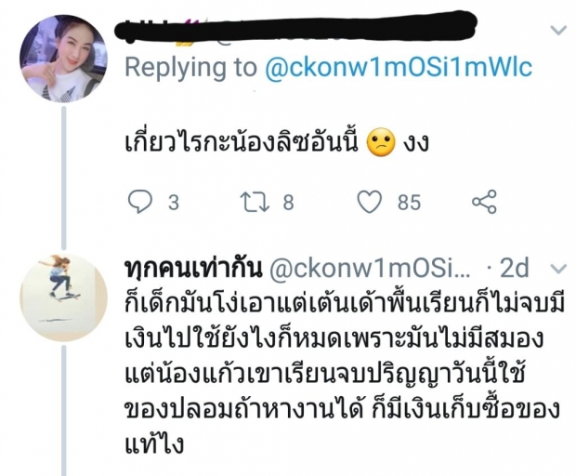Like the tweet with the heart icon
This screenshot has height=476, width=576.
click(x=370, y=202)
